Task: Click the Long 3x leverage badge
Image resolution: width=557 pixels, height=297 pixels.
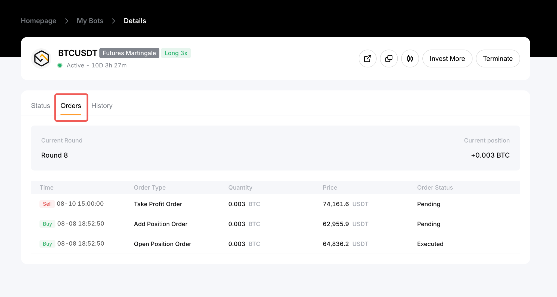Action: click(x=176, y=53)
